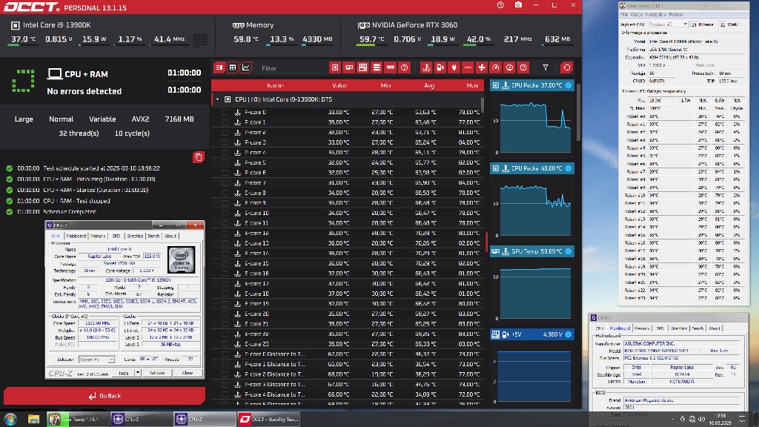Filter sensors by storage icon
759x427 pixels.
[377, 67]
